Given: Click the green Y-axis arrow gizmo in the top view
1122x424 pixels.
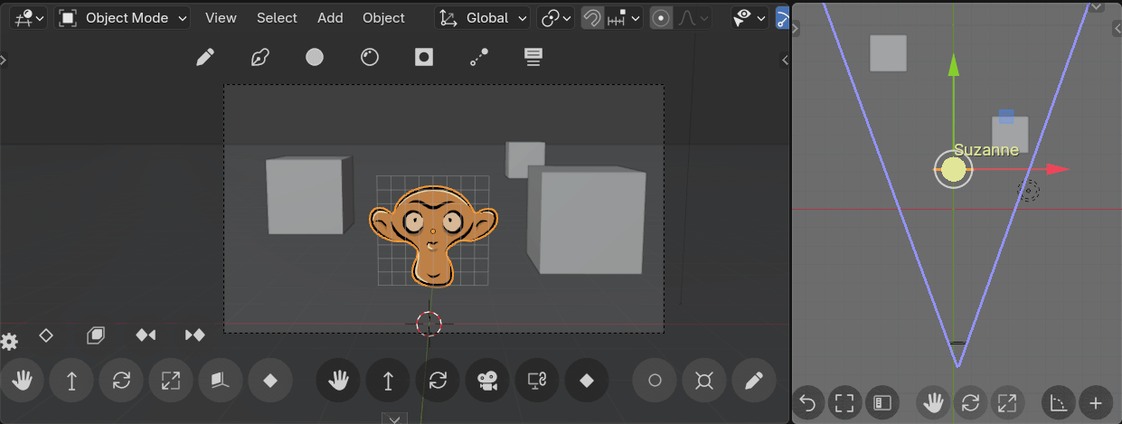Looking at the screenshot, I should coord(953,65).
